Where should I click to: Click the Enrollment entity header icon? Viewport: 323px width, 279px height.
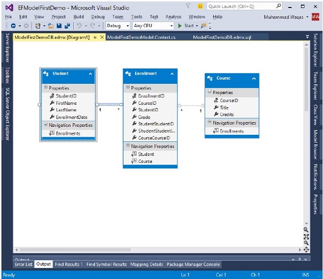[128, 74]
